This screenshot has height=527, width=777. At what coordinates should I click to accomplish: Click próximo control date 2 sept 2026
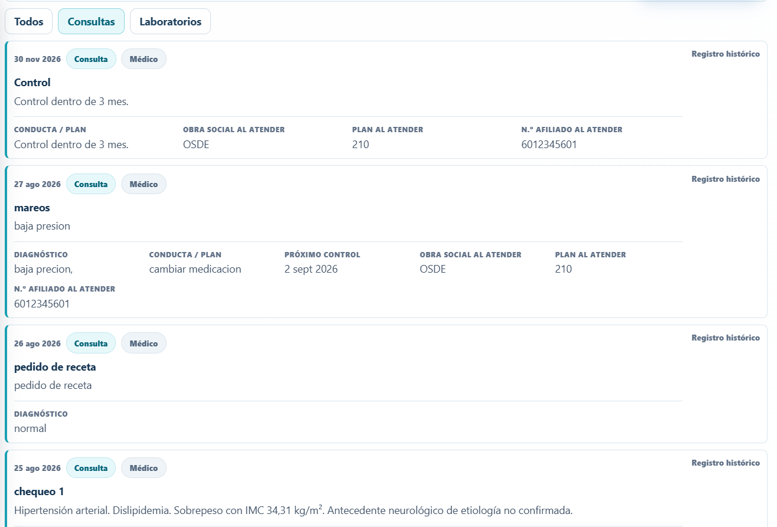[x=311, y=269]
